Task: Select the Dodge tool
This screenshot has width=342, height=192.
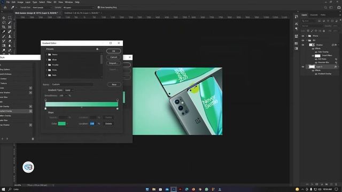Action: (4, 50)
